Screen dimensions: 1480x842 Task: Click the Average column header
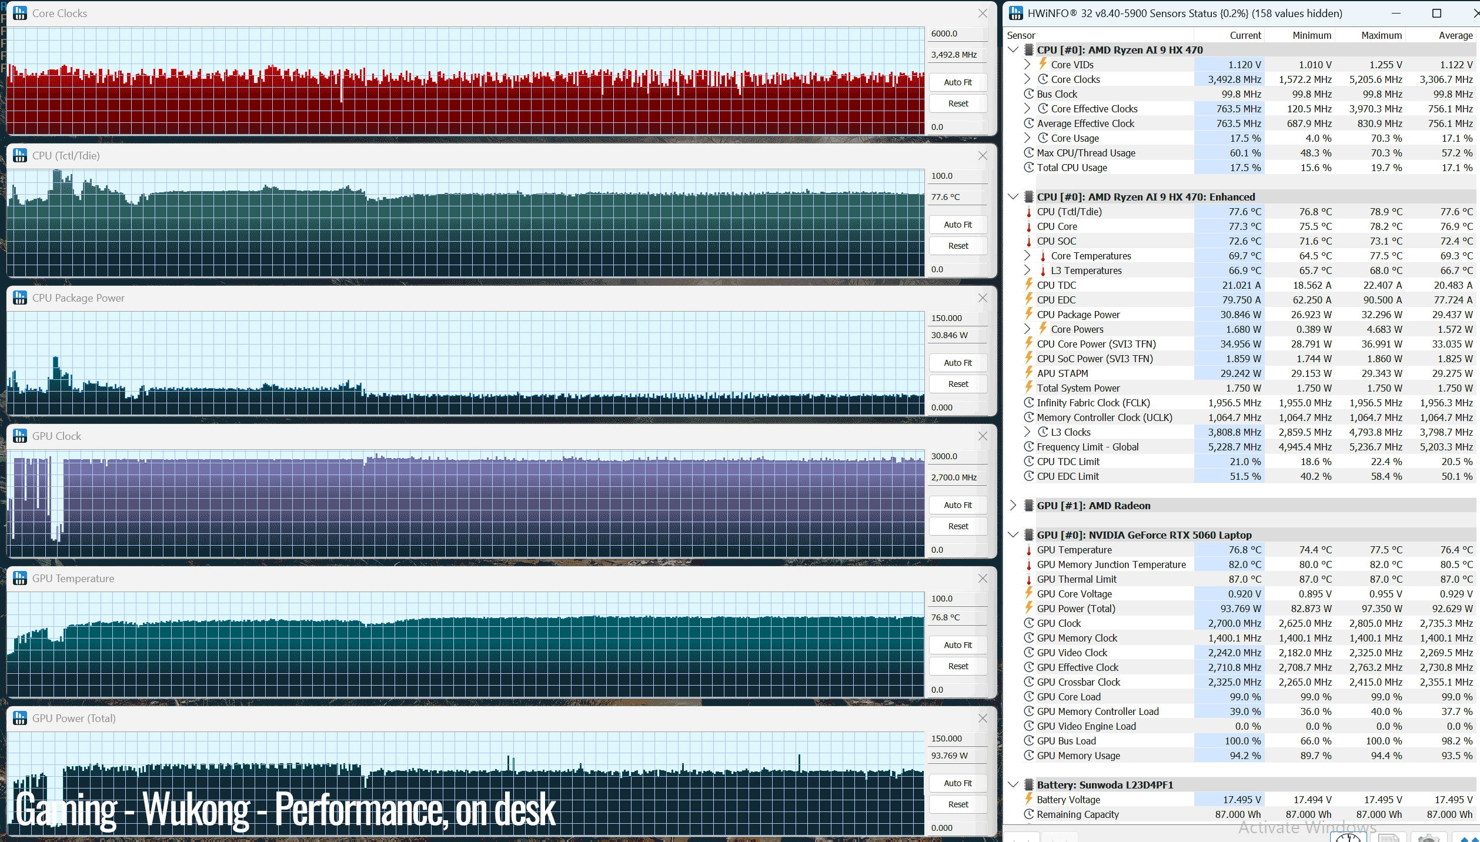[1455, 35]
